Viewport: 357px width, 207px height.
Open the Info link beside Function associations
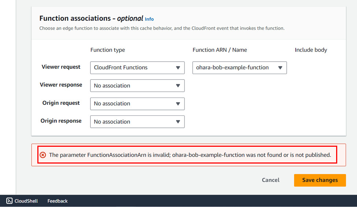click(x=149, y=19)
